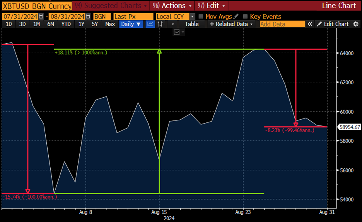Click Line Chart title text

tap(339, 5)
